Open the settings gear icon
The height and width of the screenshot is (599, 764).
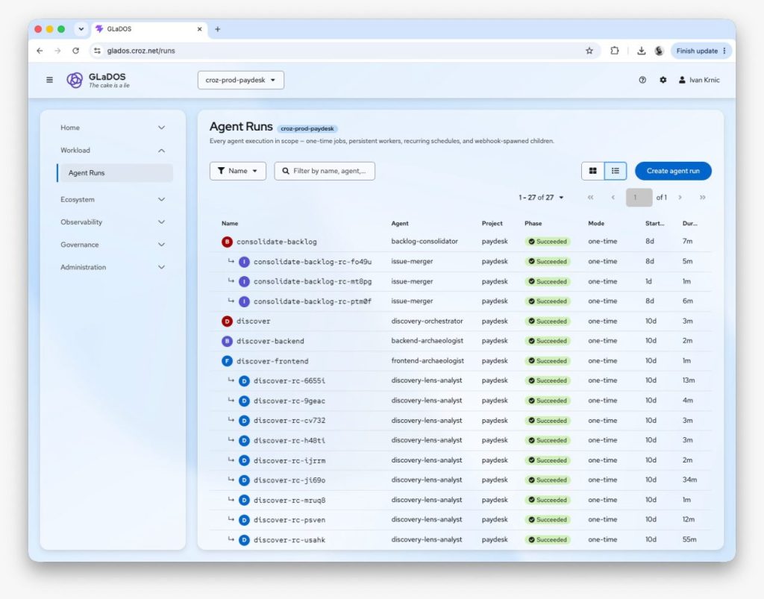(x=663, y=80)
